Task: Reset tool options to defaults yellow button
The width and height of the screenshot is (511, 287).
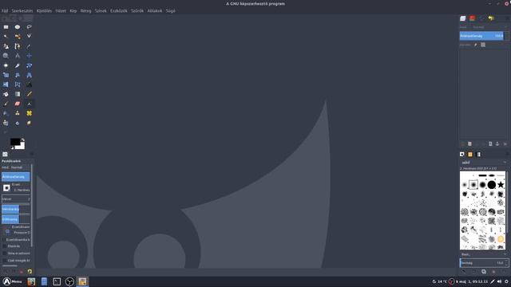Action: pos(30,271)
